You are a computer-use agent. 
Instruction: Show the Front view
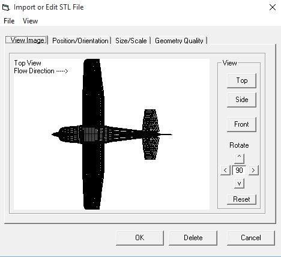pyautogui.click(x=241, y=124)
